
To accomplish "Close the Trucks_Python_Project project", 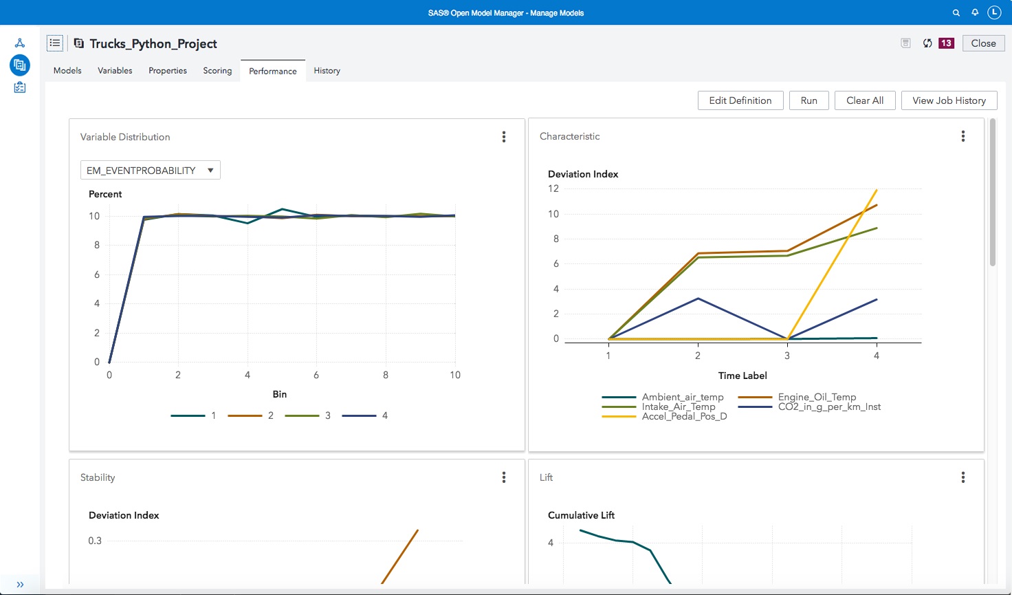I will 983,43.
